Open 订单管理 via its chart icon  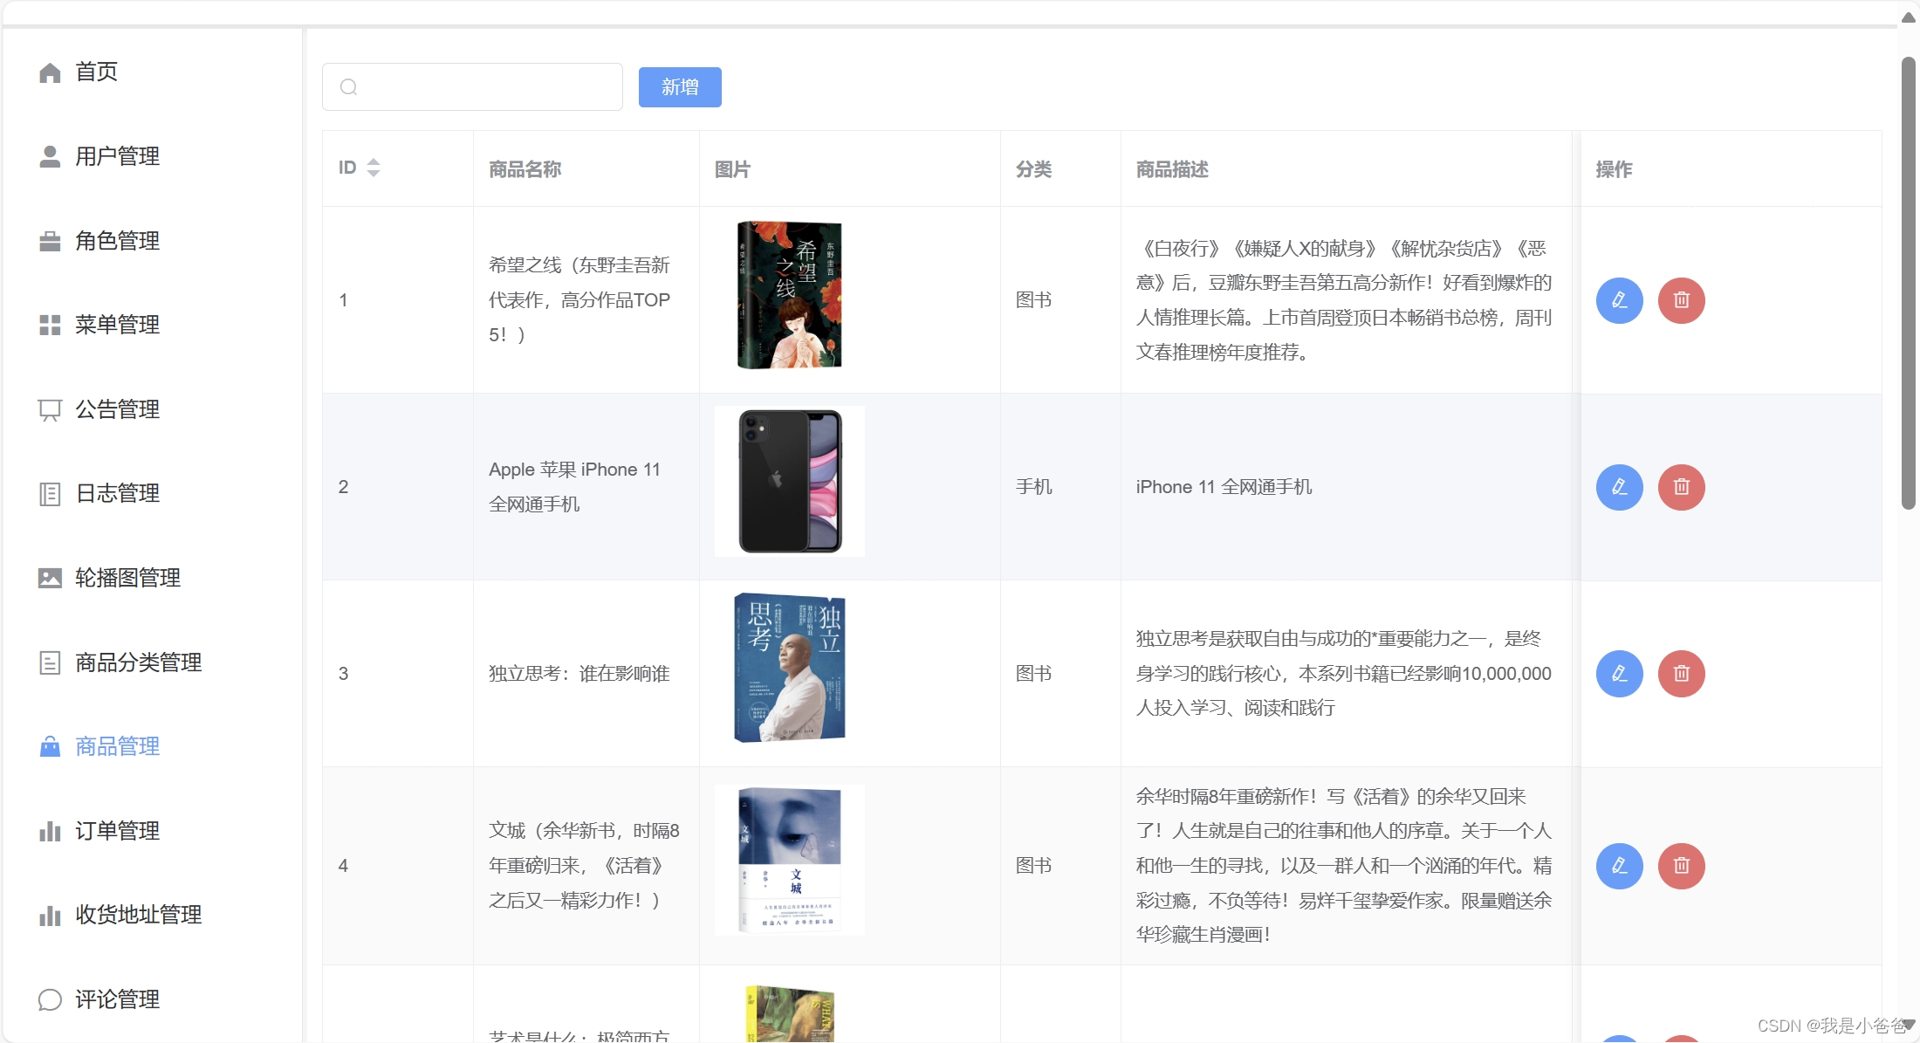(50, 831)
